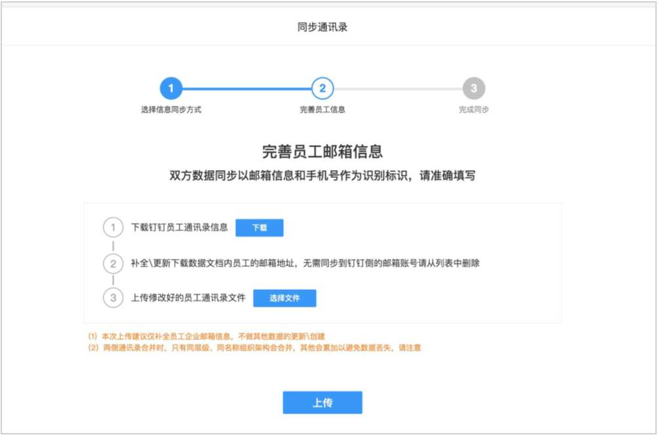The height and width of the screenshot is (435, 658).
Task: Select the 完成同步 step label
Action: (x=474, y=110)
